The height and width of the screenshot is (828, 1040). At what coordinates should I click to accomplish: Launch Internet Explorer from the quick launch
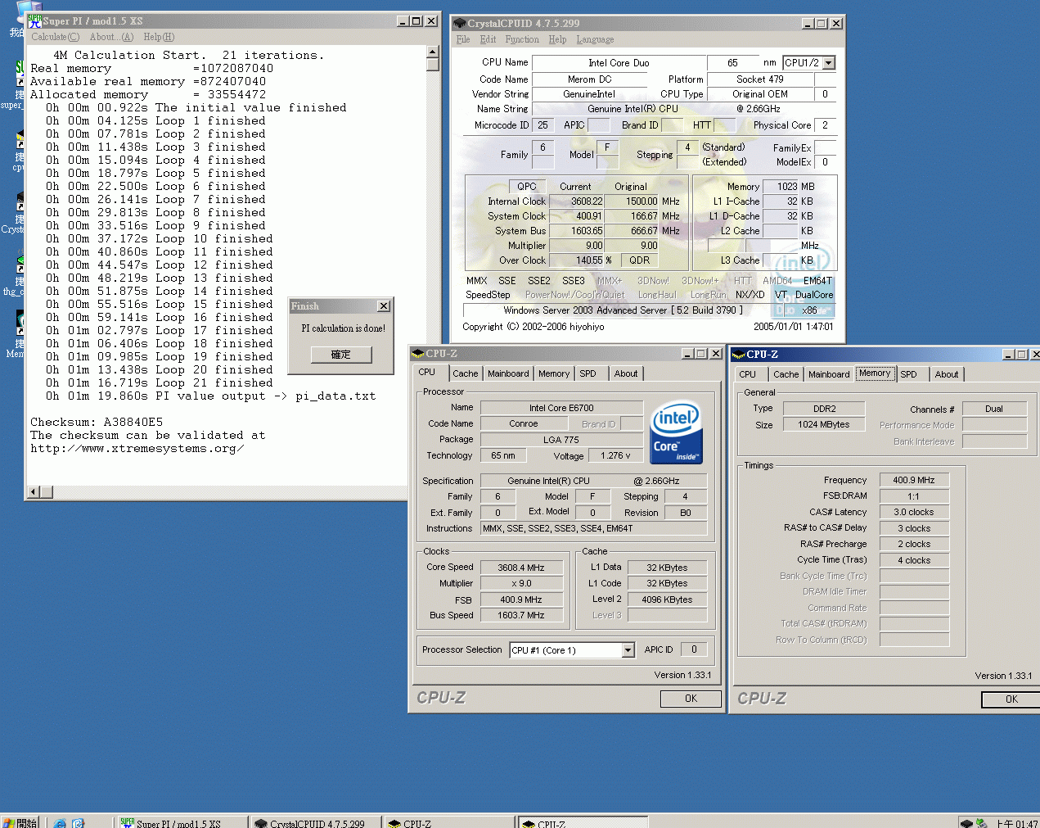click(x=60, y=823)
